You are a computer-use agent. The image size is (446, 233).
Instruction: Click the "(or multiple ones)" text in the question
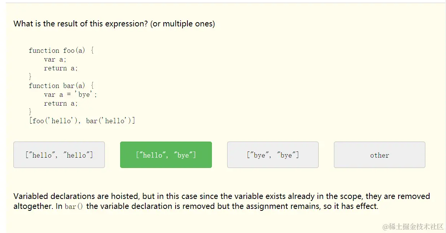182,24
